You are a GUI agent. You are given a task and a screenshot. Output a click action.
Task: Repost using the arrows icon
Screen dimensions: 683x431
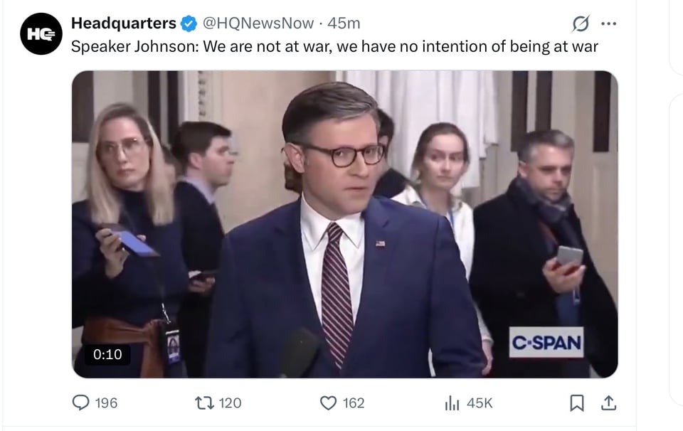coord(205,403)
